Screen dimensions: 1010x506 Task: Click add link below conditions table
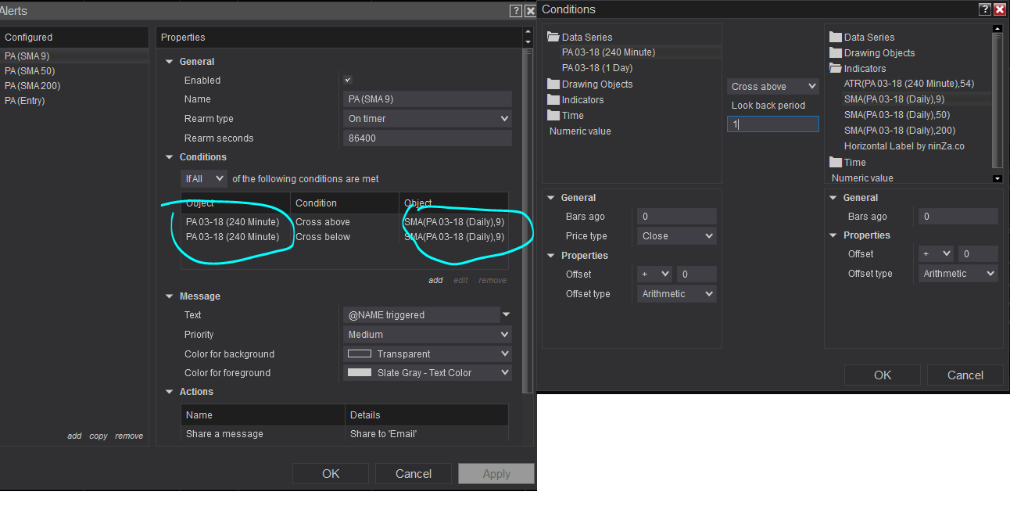(435, 280)
